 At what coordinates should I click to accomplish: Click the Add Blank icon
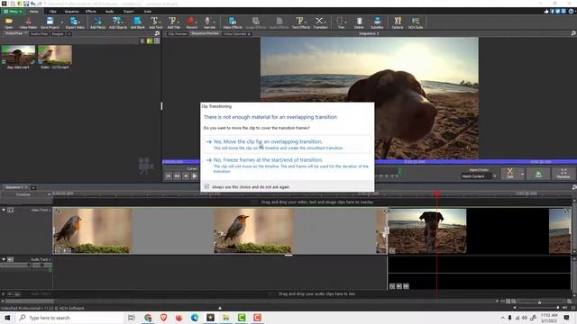[x=138, y=22]
